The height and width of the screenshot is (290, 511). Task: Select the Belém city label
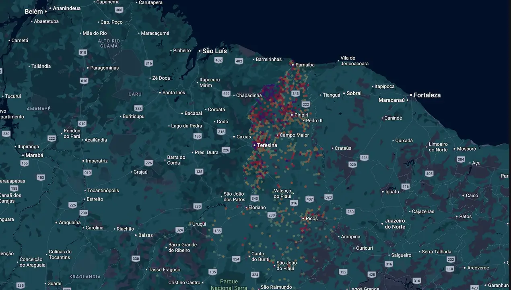33,12
